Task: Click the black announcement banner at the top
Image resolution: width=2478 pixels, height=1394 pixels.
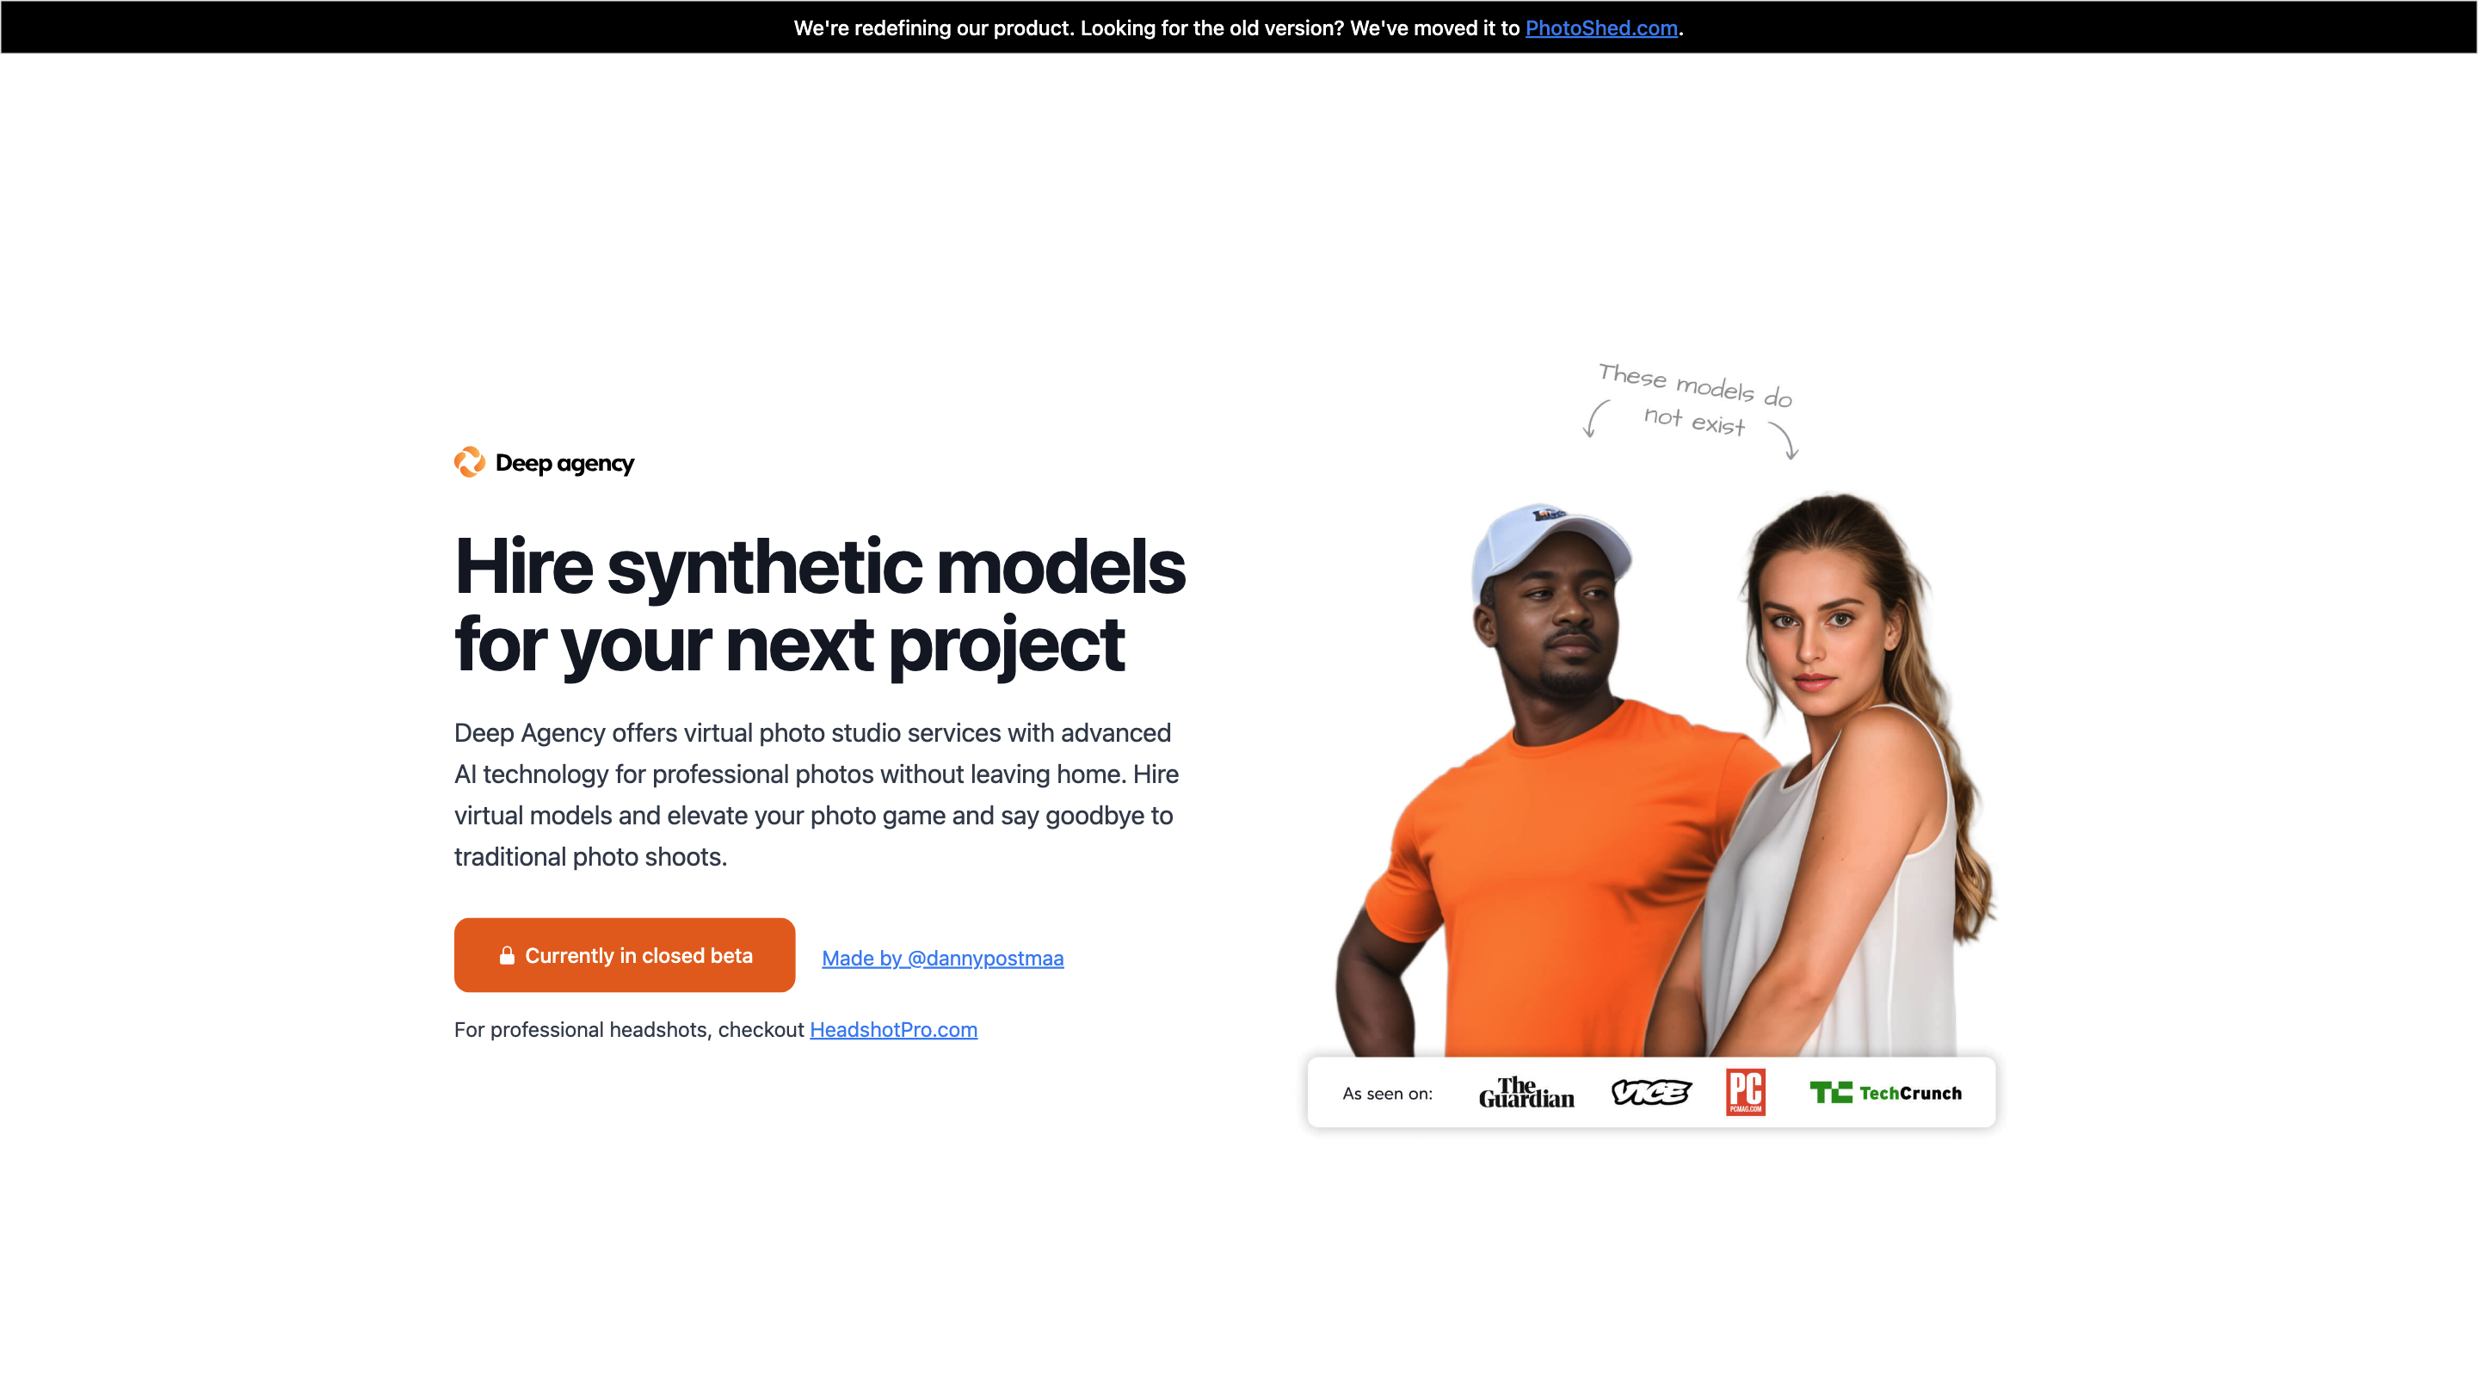Action: (x=1239, y=26)
